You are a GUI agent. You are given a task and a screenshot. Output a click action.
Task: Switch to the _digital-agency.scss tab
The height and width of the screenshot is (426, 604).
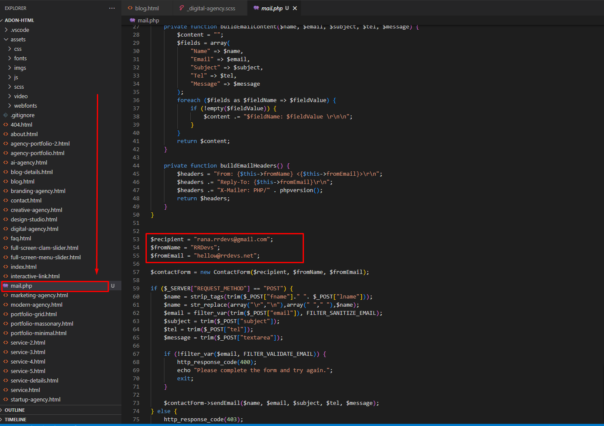[x=211, y=8]
